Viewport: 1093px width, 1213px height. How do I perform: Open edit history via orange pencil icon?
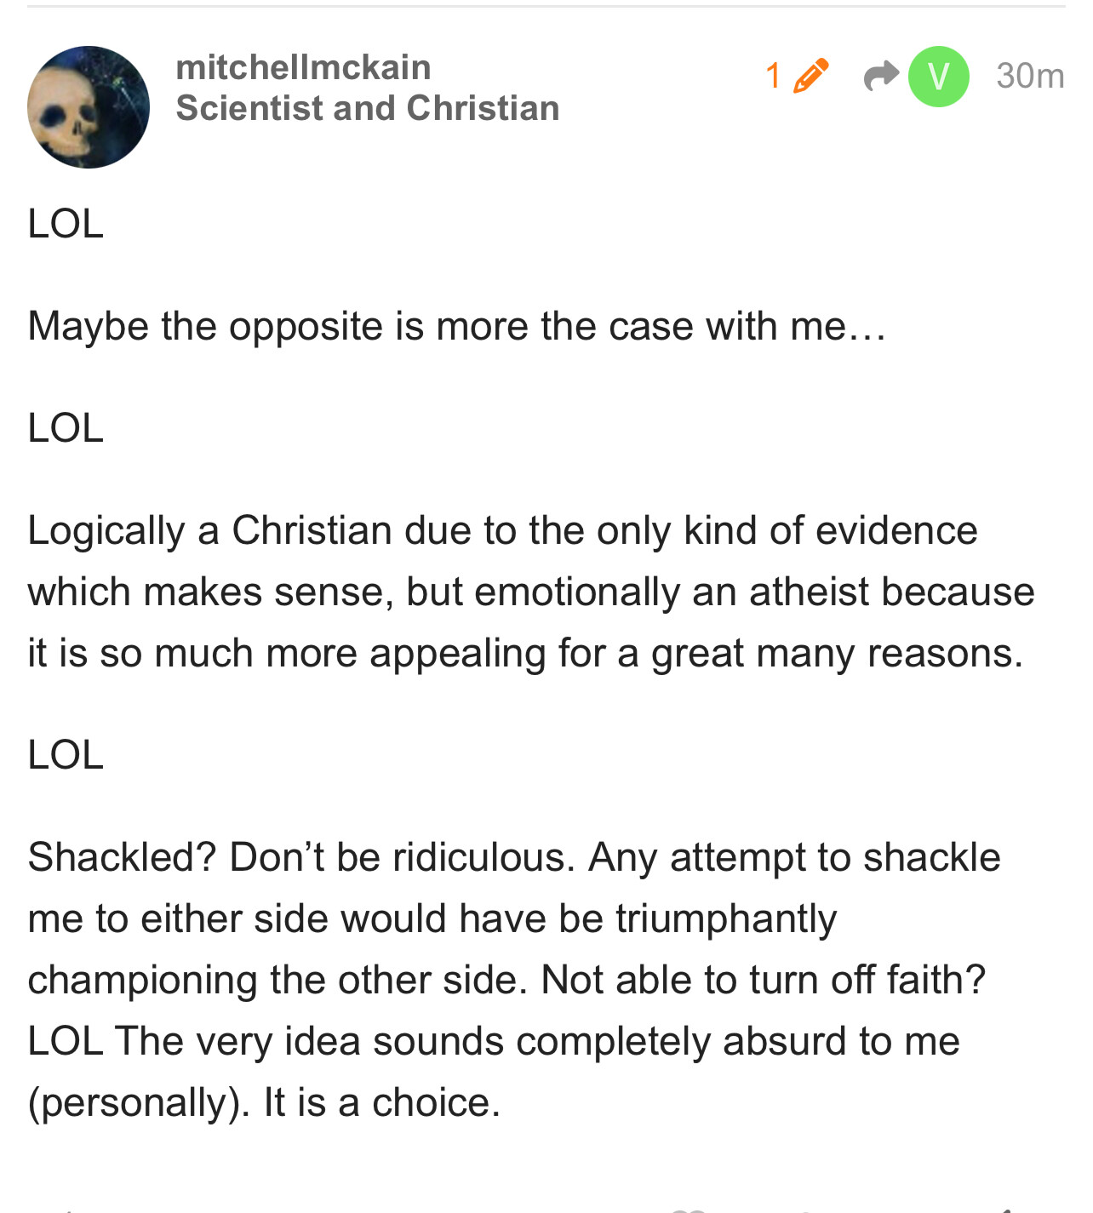pyautogui.click(x=810, y=75)
